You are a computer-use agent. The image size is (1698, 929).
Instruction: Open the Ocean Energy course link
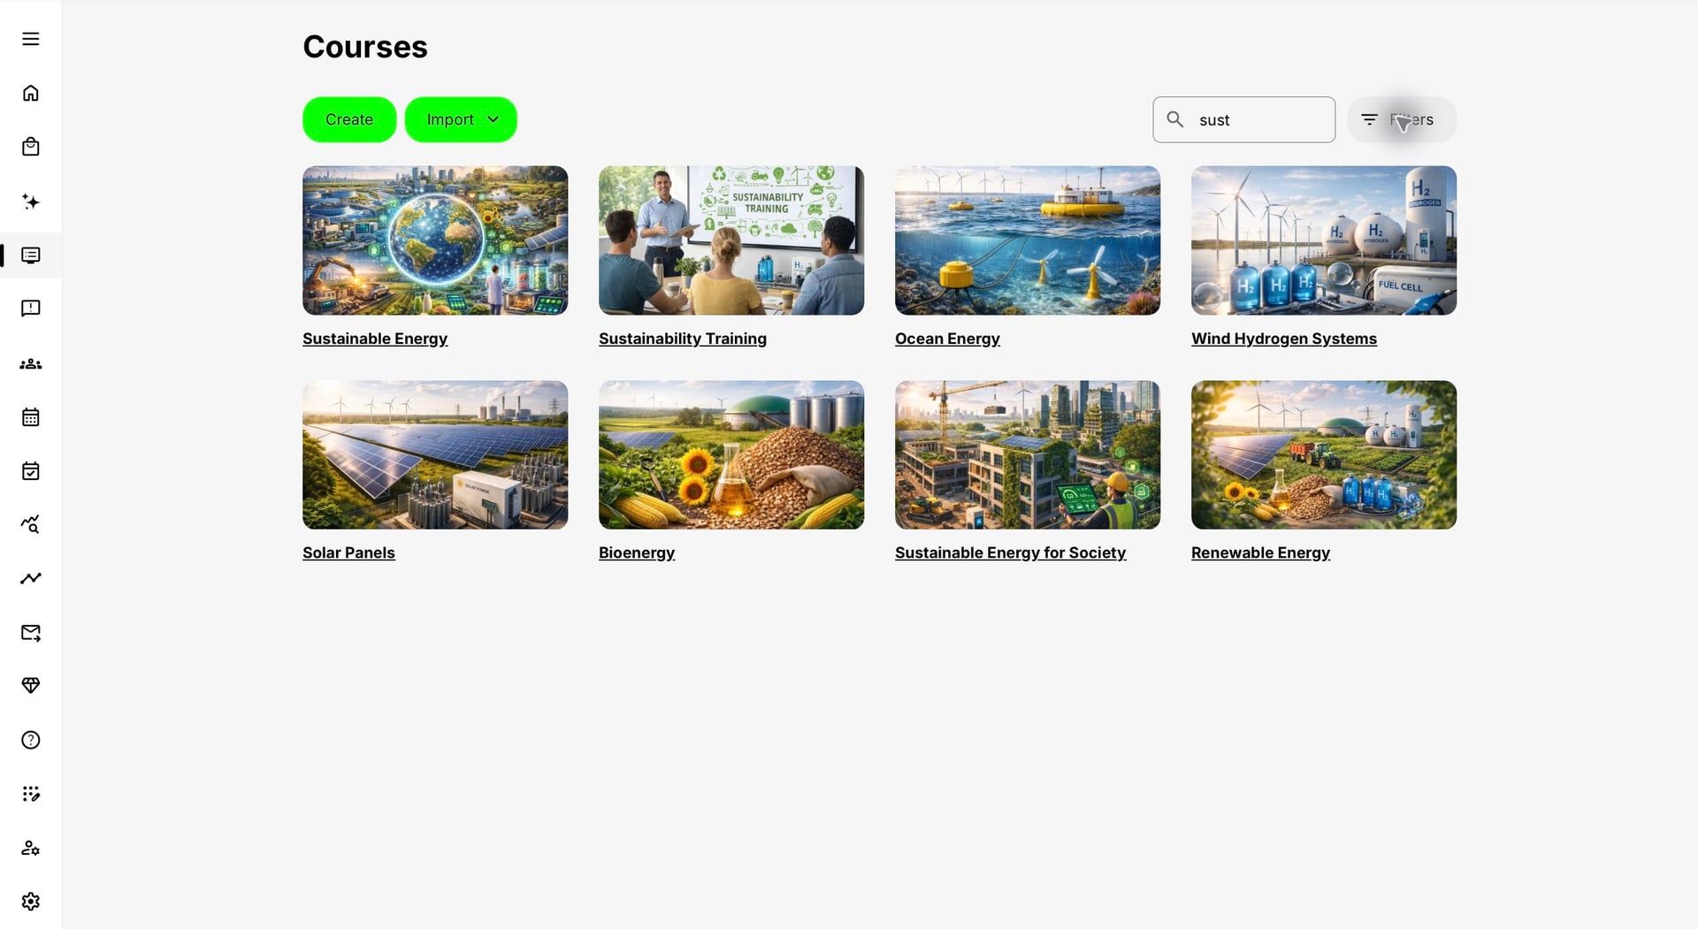(x=947, y=339)
